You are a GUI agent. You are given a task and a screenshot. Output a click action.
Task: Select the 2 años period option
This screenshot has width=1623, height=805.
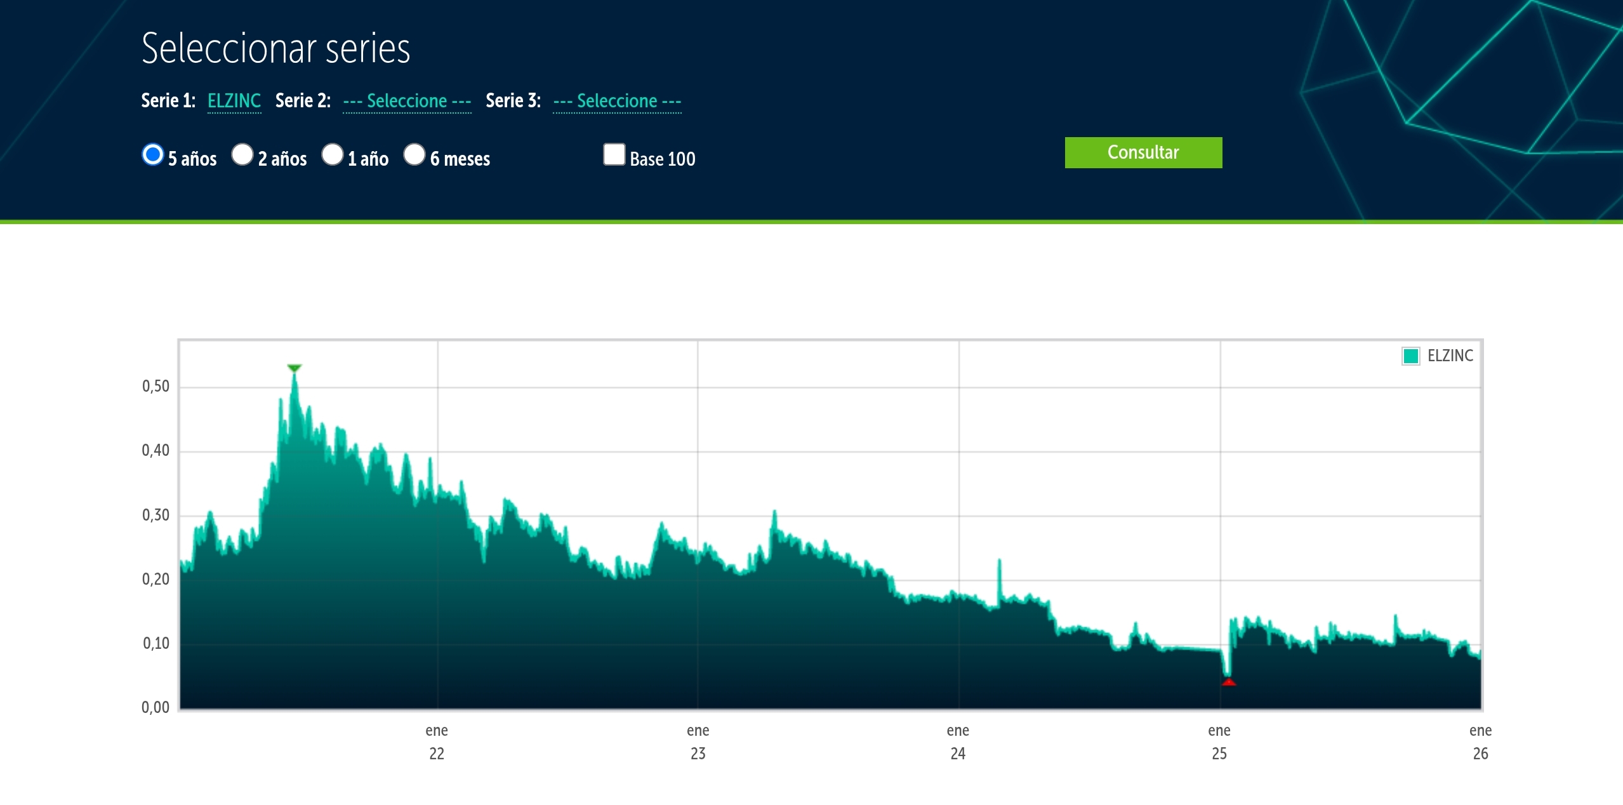[x=242, y=154]
